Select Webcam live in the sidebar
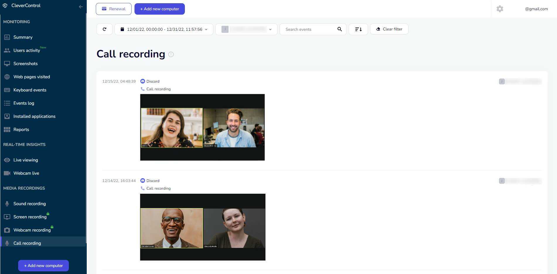This screenshot has height=274, width=557. [x=26, y=173]
